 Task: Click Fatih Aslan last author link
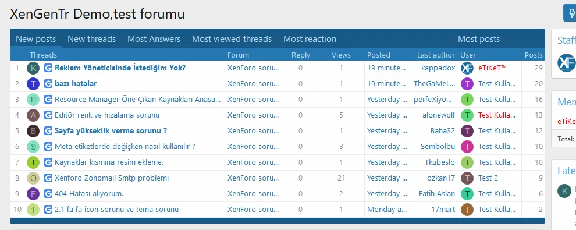pos(437,194)
